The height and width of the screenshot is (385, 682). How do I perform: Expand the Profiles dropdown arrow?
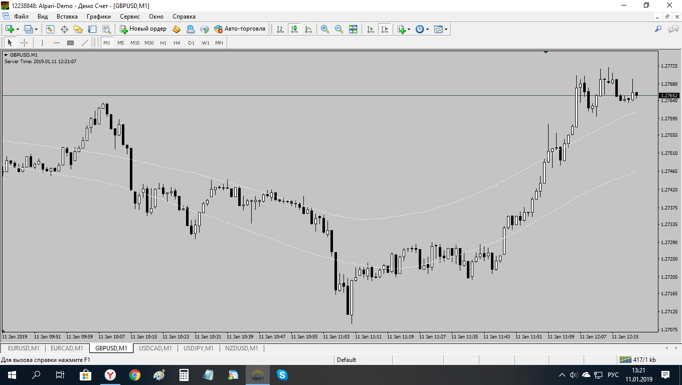point(36,29)
